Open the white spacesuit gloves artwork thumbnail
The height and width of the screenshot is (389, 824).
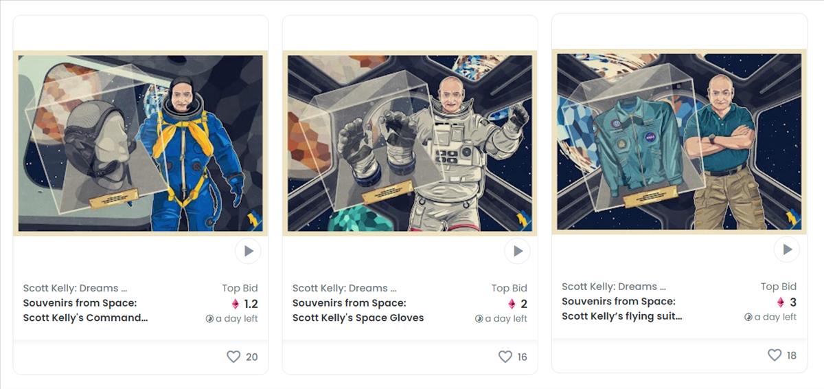point(410,143)
